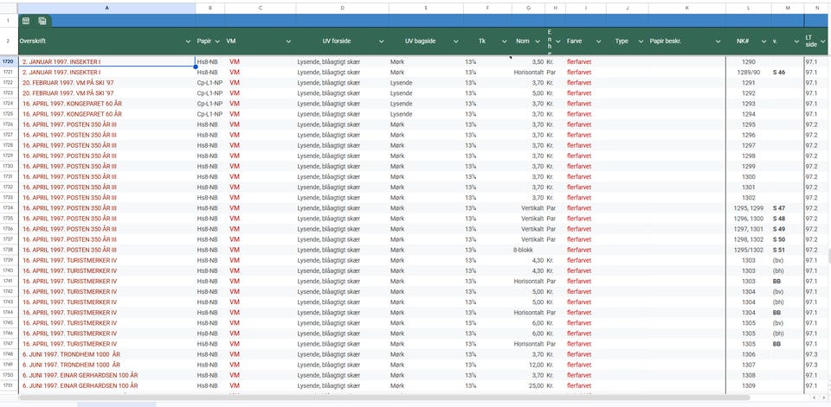Click row header 1738
The height and width of the screenshot is (407, 831).
pyautogui.click(x=8, y=250)
